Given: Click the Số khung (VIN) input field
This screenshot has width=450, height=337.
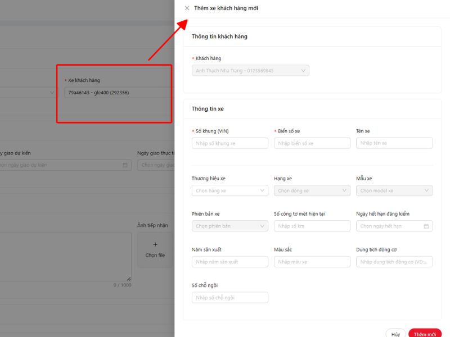Looking at the screenshot, I should tap(229, 143).
